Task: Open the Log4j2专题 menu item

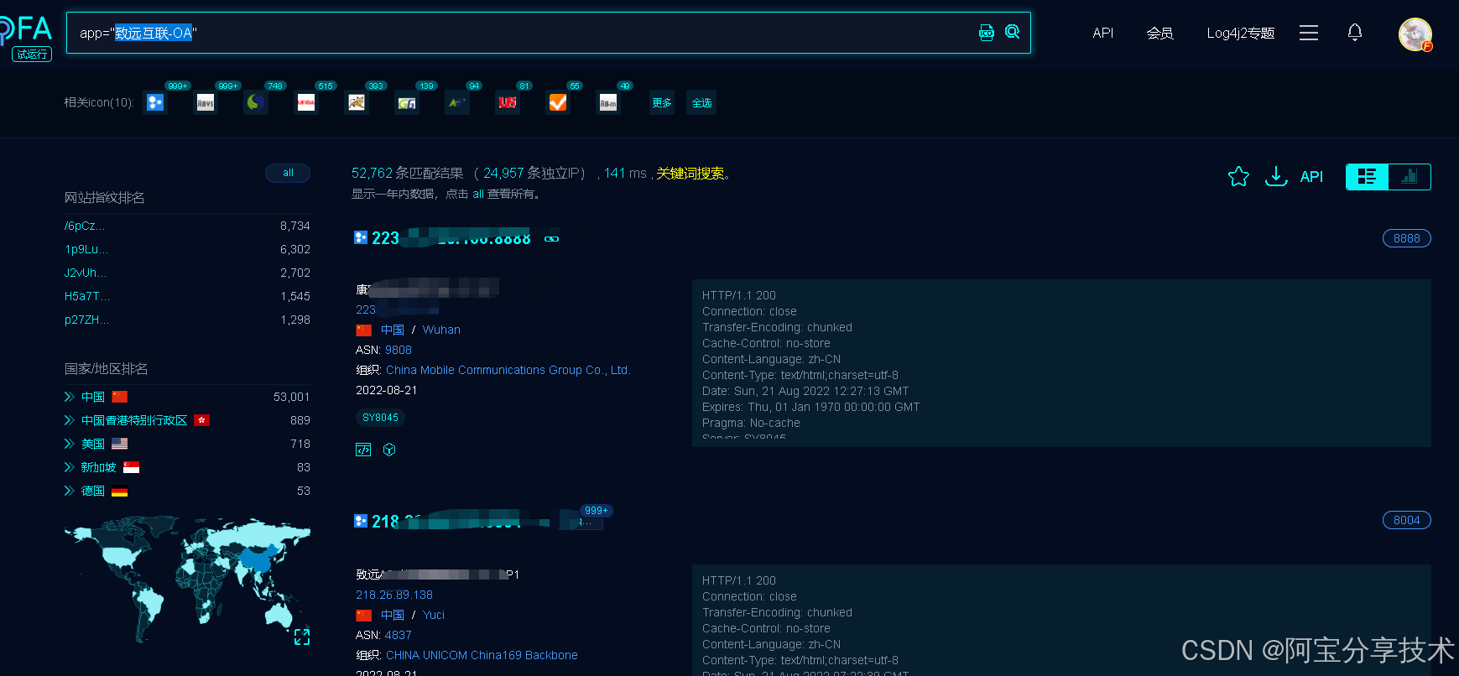Action: click(1240, 33)
